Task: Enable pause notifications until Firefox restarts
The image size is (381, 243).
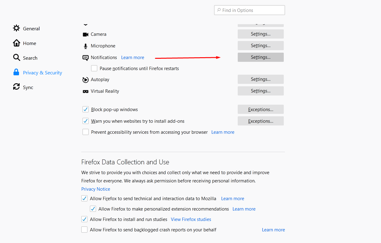Action: pyautogui.click(x=94, y=68)
